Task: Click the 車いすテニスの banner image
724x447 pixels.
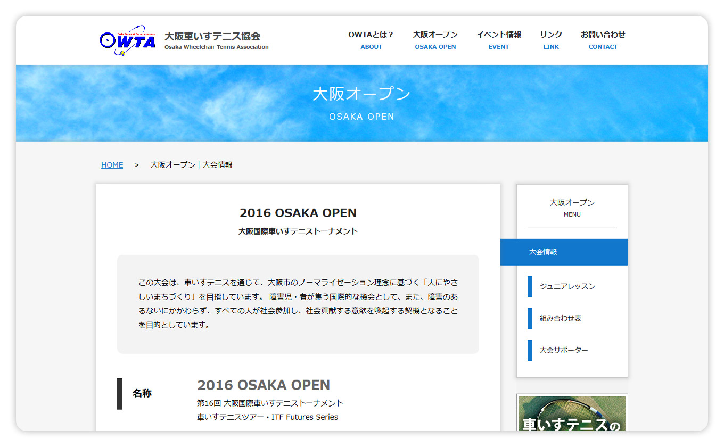Action: point(572,414)
